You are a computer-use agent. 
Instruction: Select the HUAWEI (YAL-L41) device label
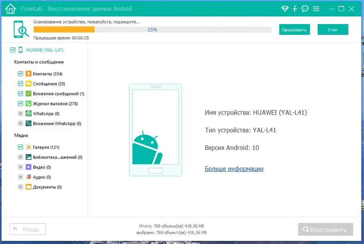45,50
